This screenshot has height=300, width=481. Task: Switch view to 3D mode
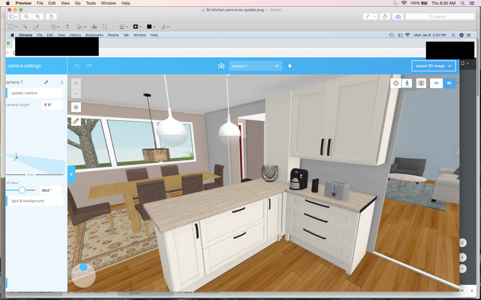coord(449,83)
